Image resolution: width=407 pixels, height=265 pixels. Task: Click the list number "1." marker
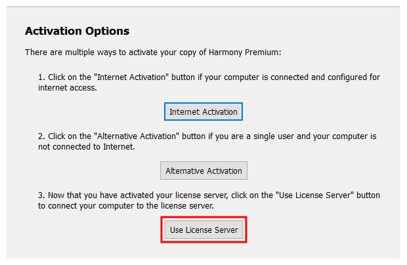[41, 77]
